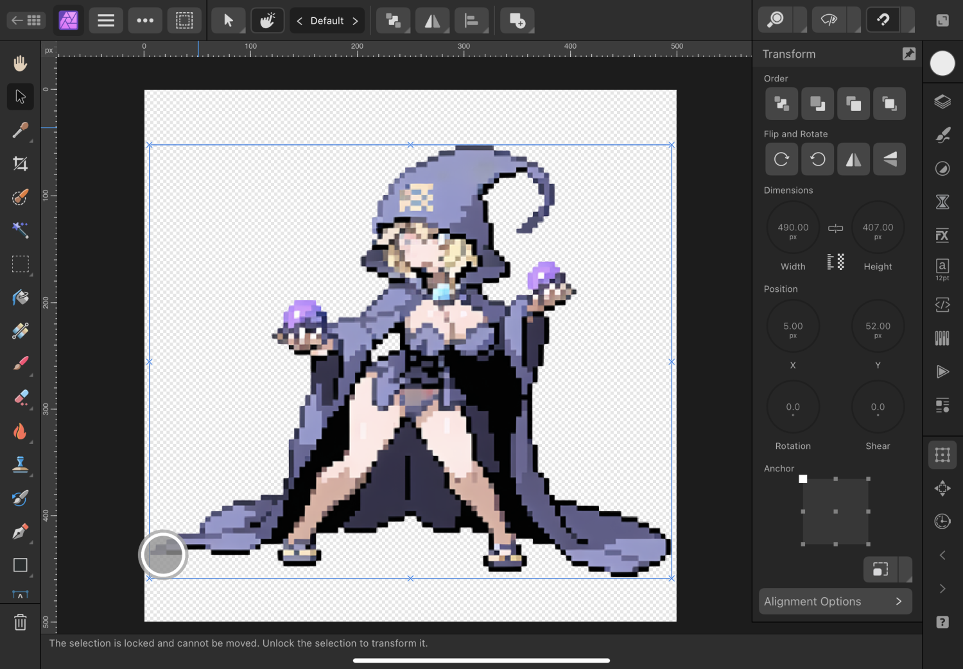
Task: Click Rotate Clockwise in Flip and Rotate
Action: [781, 159]
